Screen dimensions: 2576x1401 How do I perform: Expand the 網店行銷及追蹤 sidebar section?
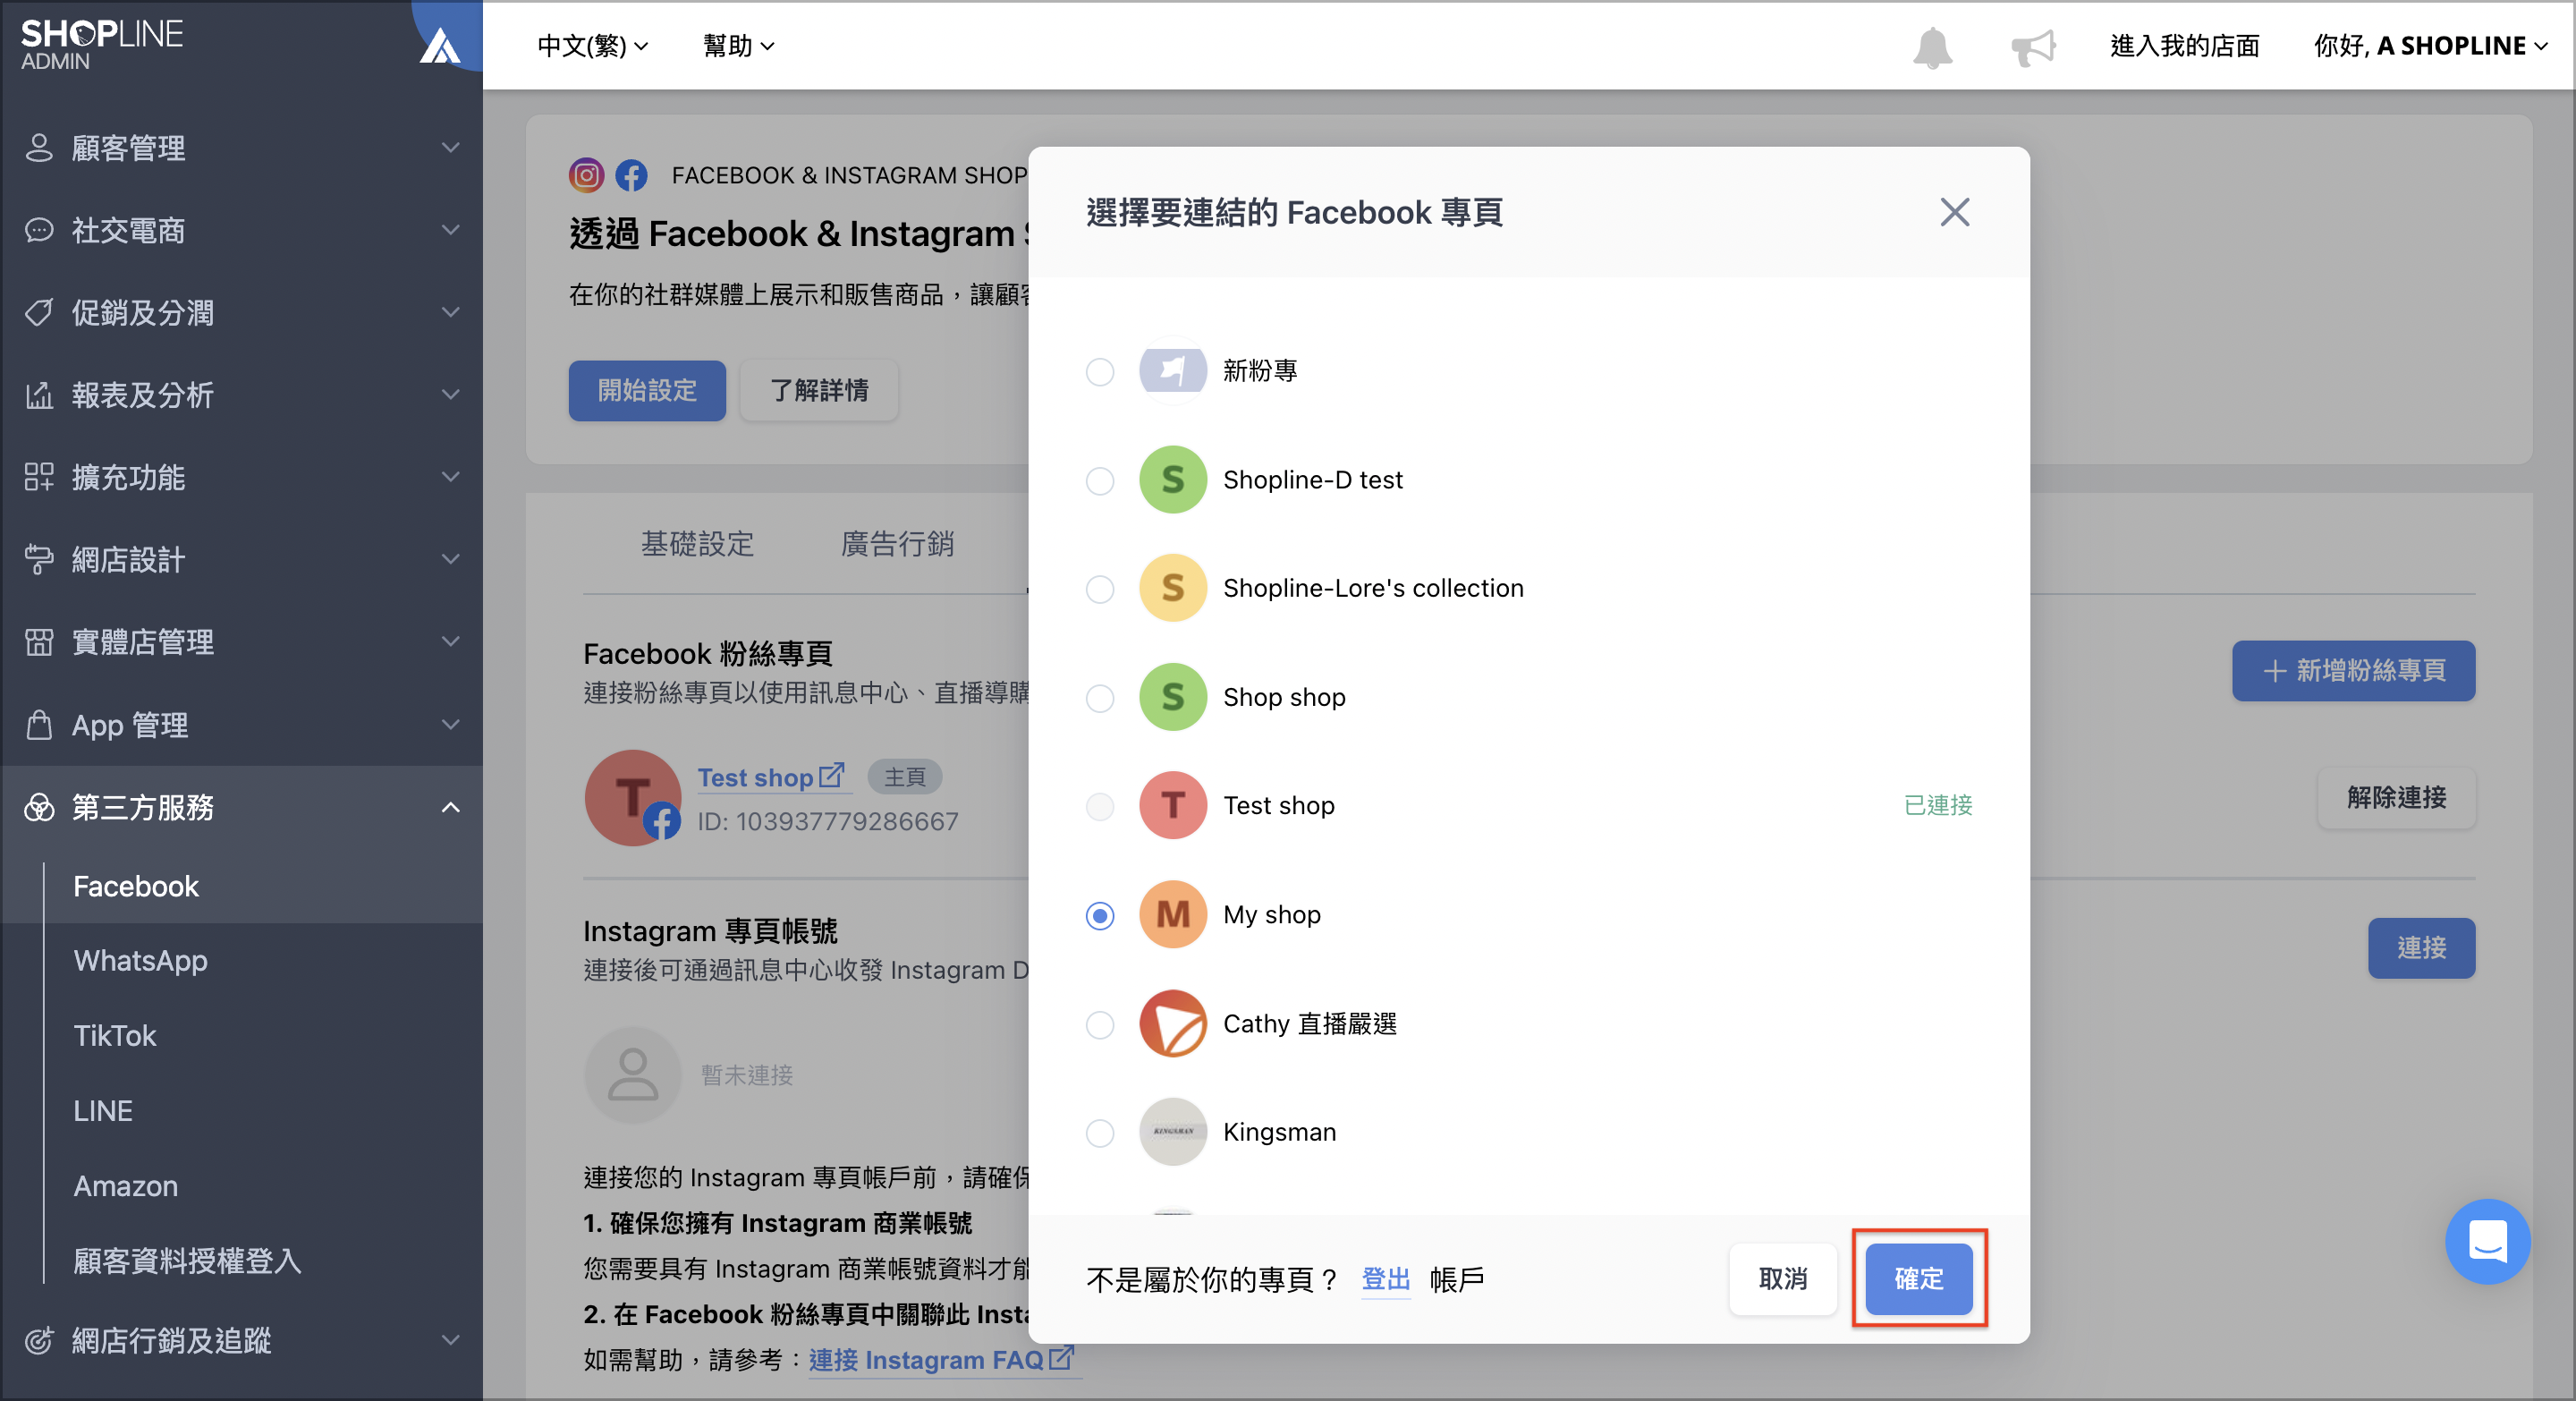pyautogui.click(x=241, y=1340)
